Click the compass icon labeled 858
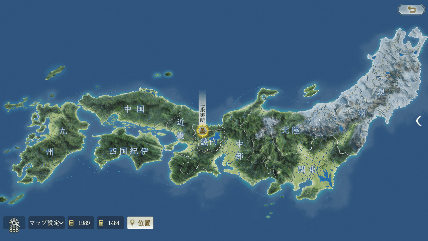 [x=13, y=223]
